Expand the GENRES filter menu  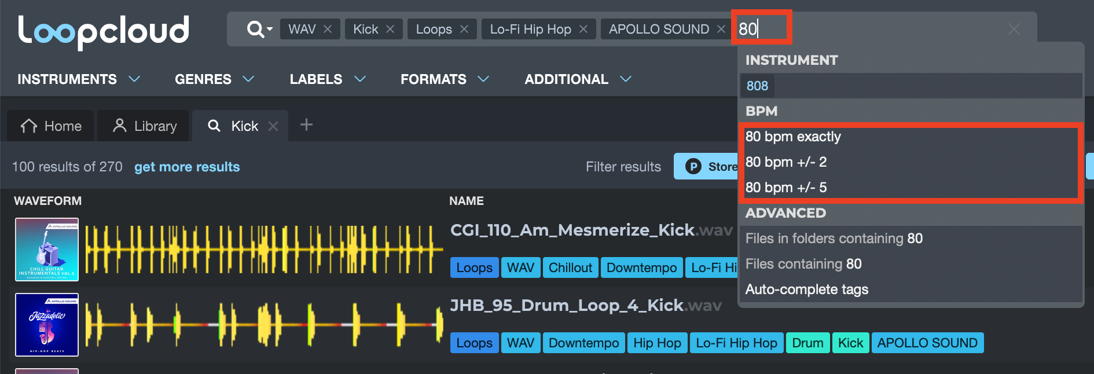(215, 79)
